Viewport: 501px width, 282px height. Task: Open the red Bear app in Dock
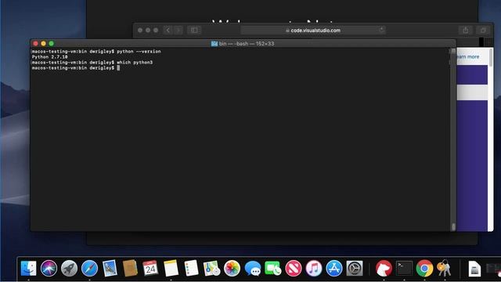384,268
